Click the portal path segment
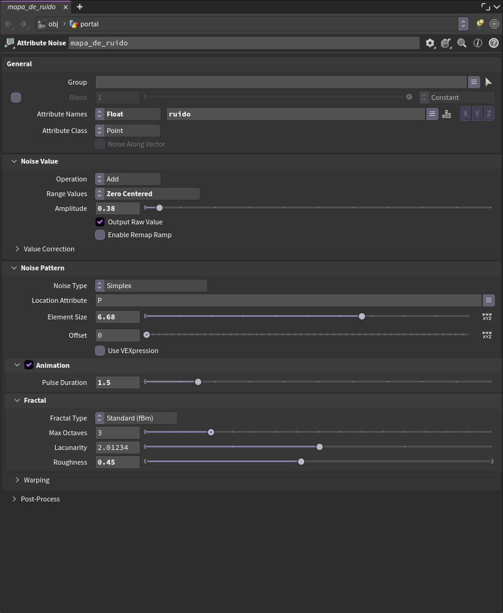Screen dimensions: 503x613 (x=85, y=24)
